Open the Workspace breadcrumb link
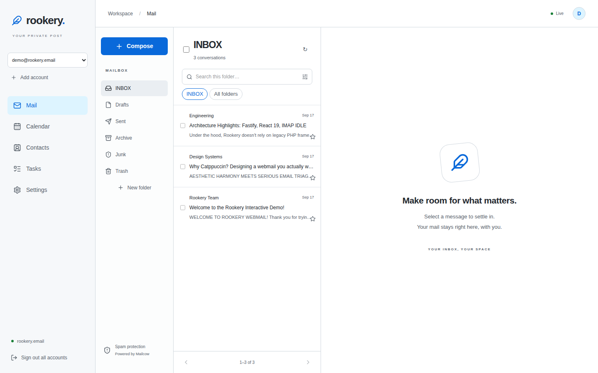598x373 pixels. [x=120, y=14]
